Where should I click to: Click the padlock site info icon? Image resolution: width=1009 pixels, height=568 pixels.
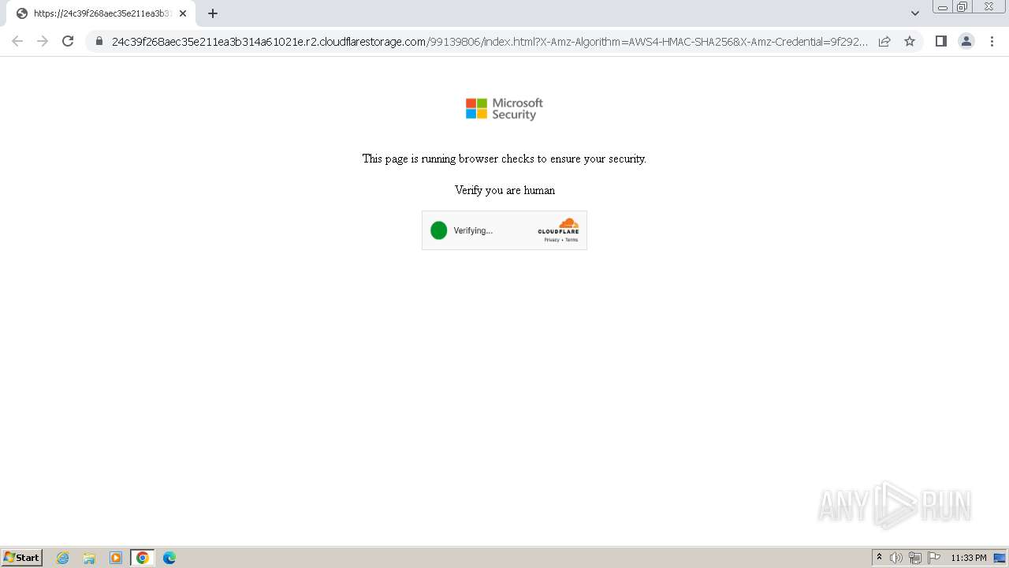tap(99, 41)
